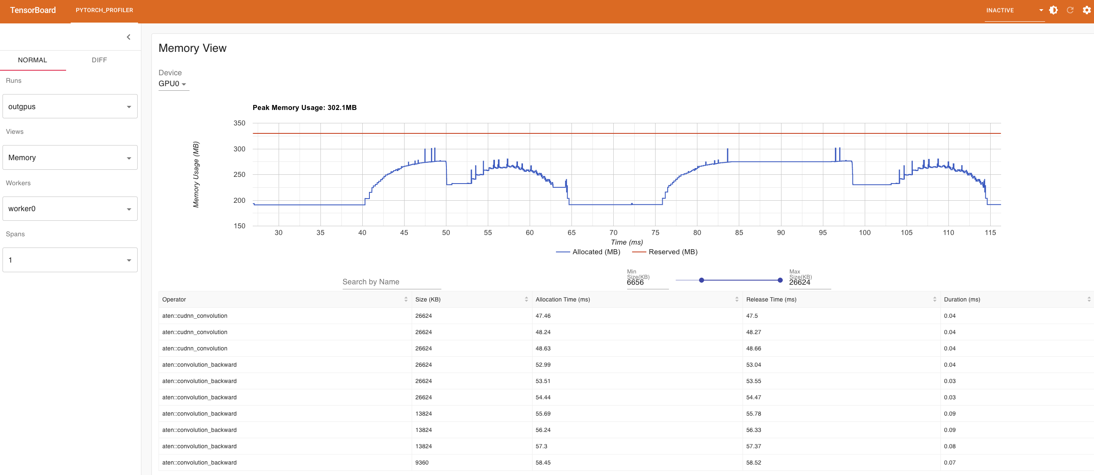Sort the Operator column

(x=405, y=299)
